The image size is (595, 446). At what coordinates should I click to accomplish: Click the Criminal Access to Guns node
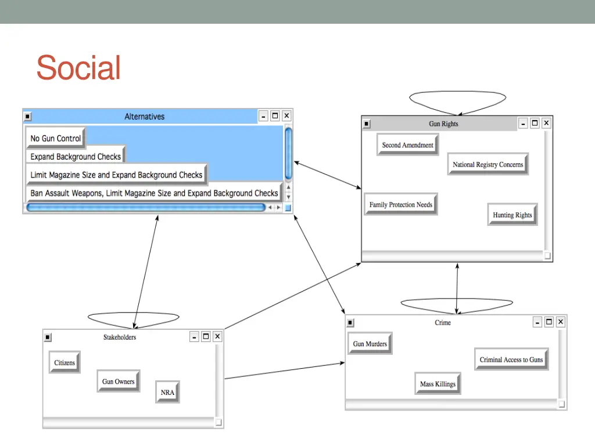[511, 360]
